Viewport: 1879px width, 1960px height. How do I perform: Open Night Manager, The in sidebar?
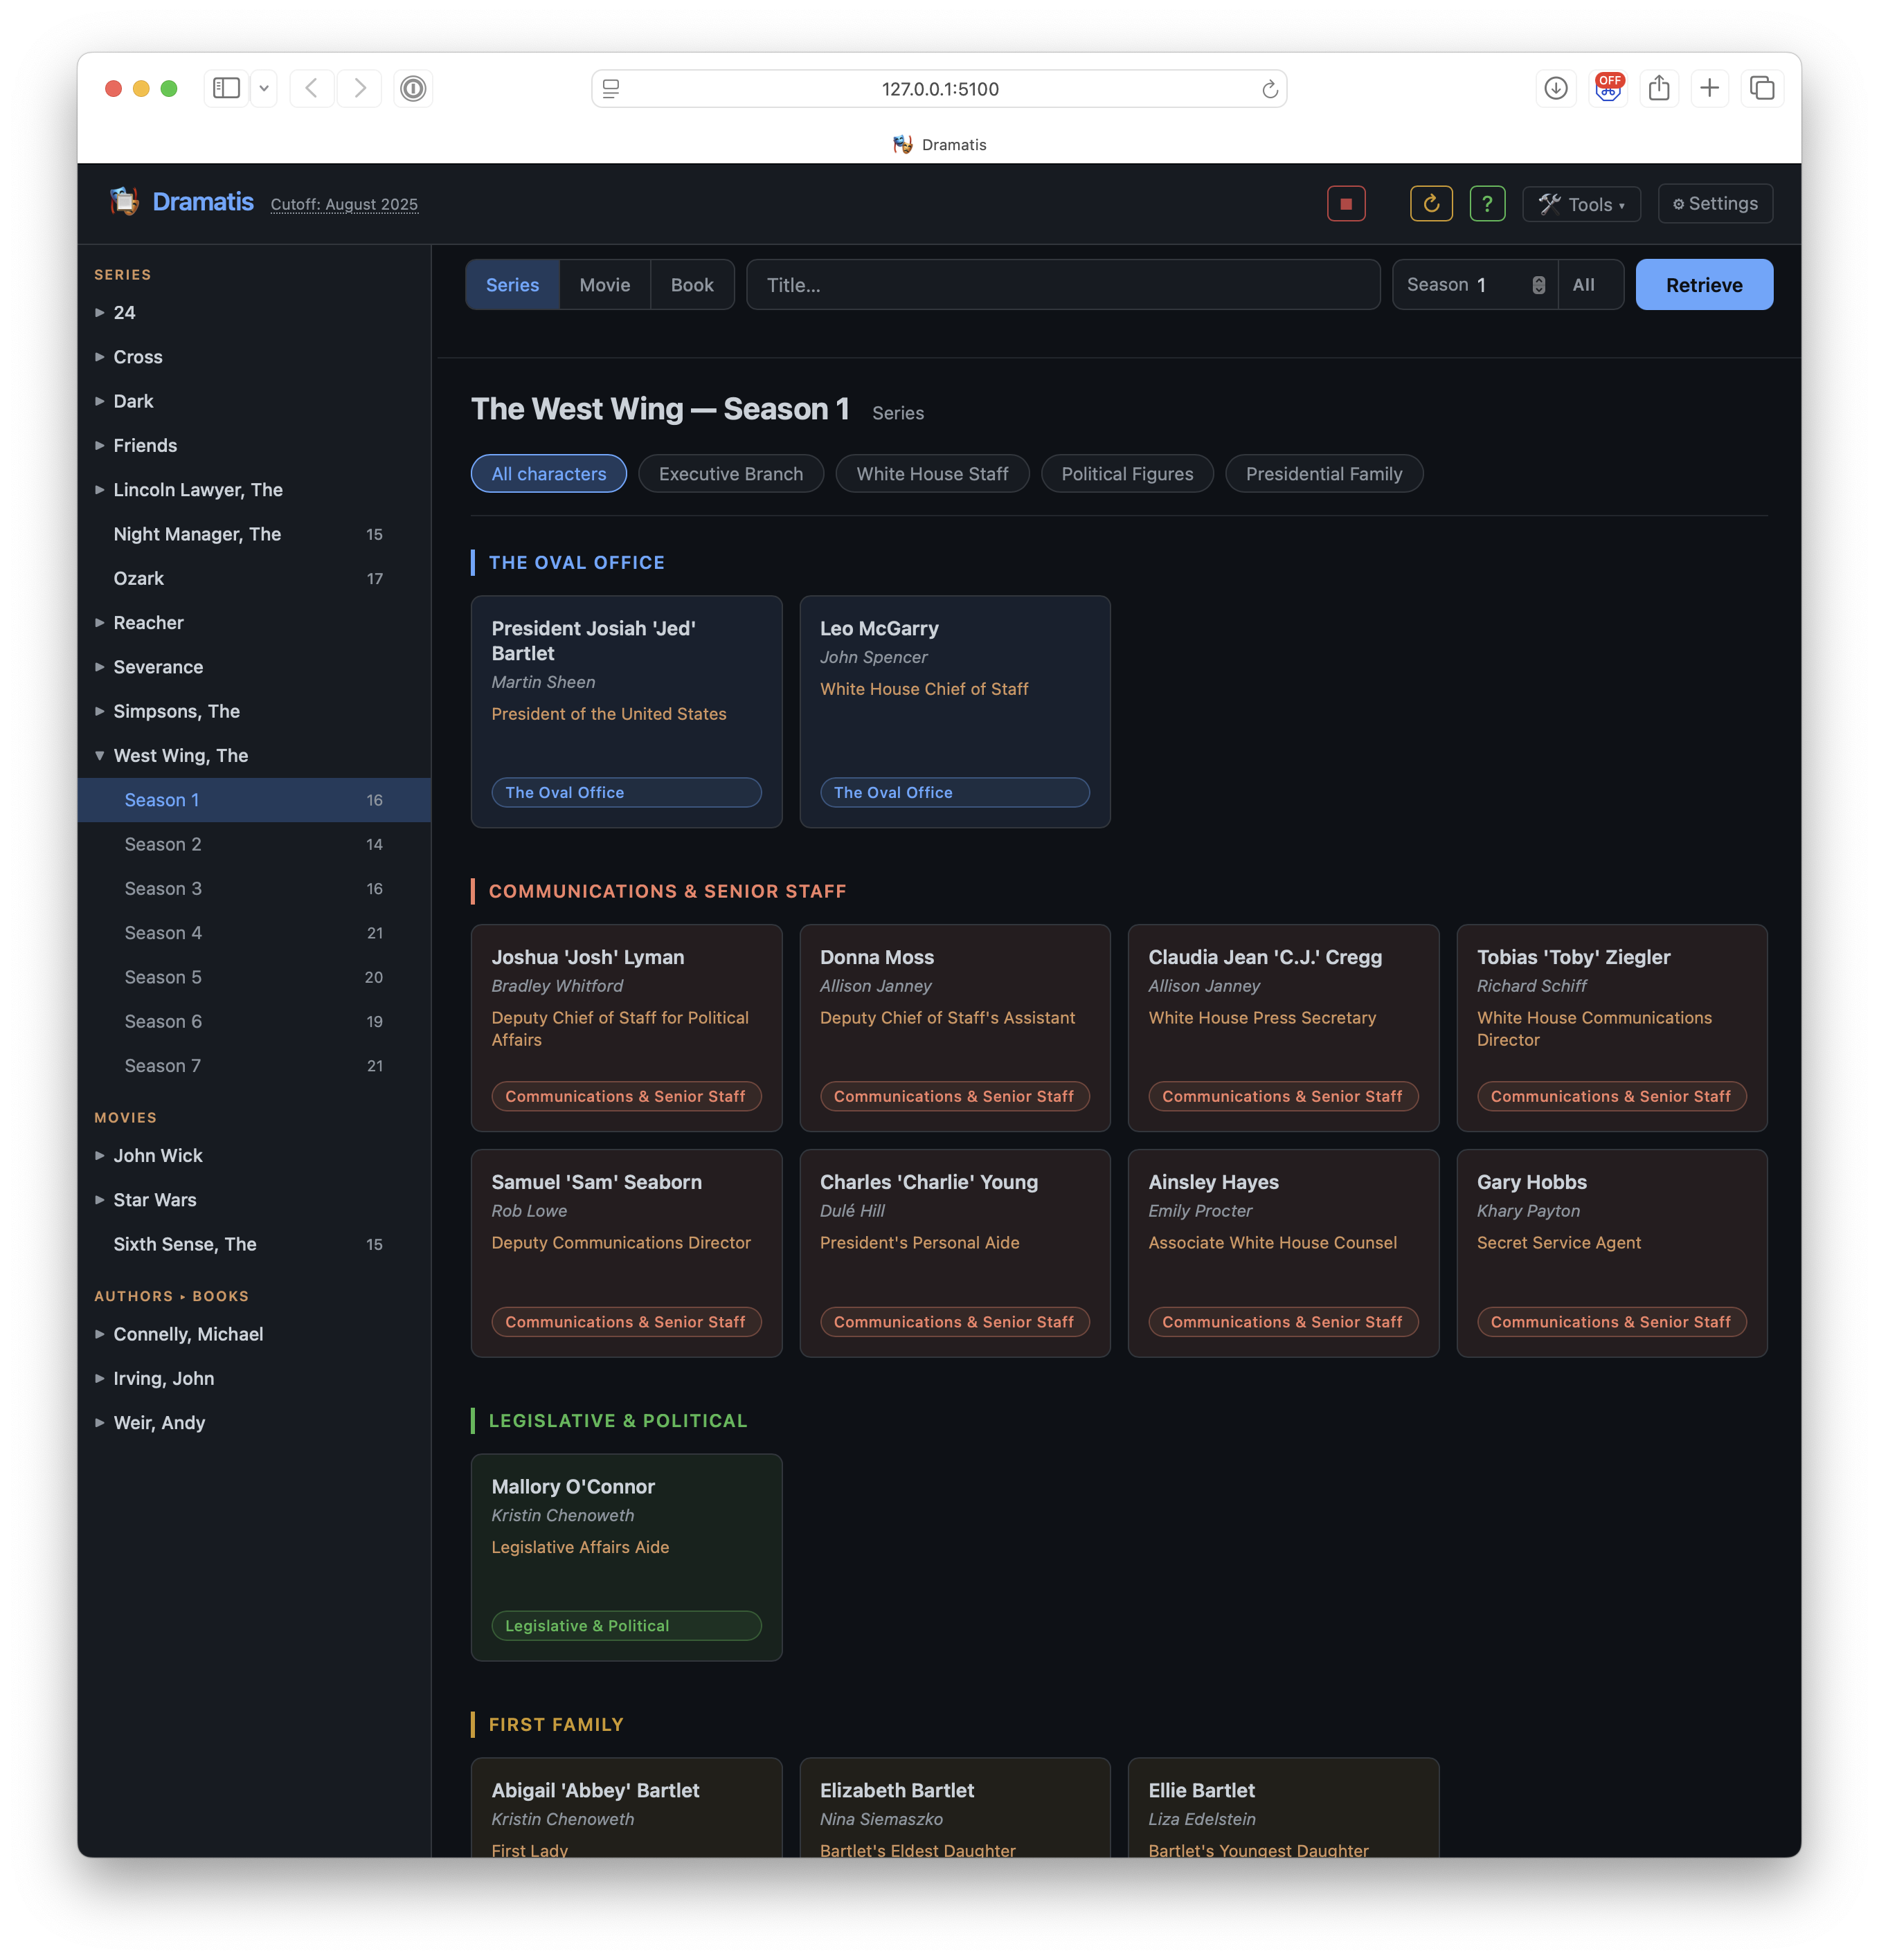click(x=254, y=534)
